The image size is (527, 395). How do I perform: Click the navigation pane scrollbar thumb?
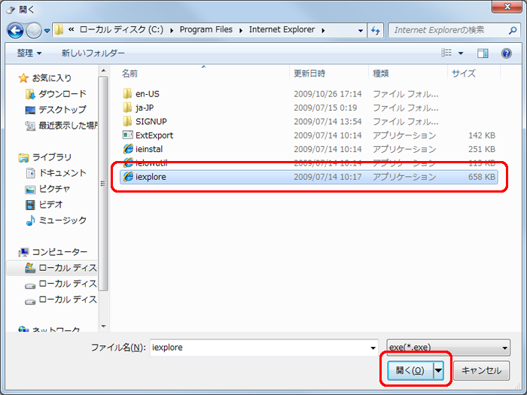click(103, 184)
